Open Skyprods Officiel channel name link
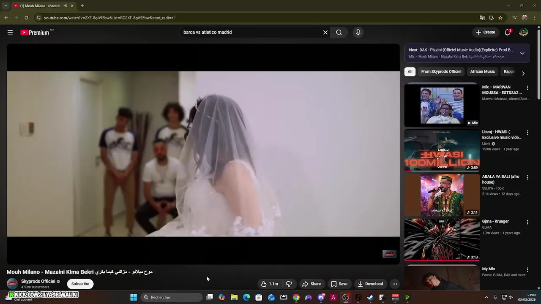 point(38,281)
